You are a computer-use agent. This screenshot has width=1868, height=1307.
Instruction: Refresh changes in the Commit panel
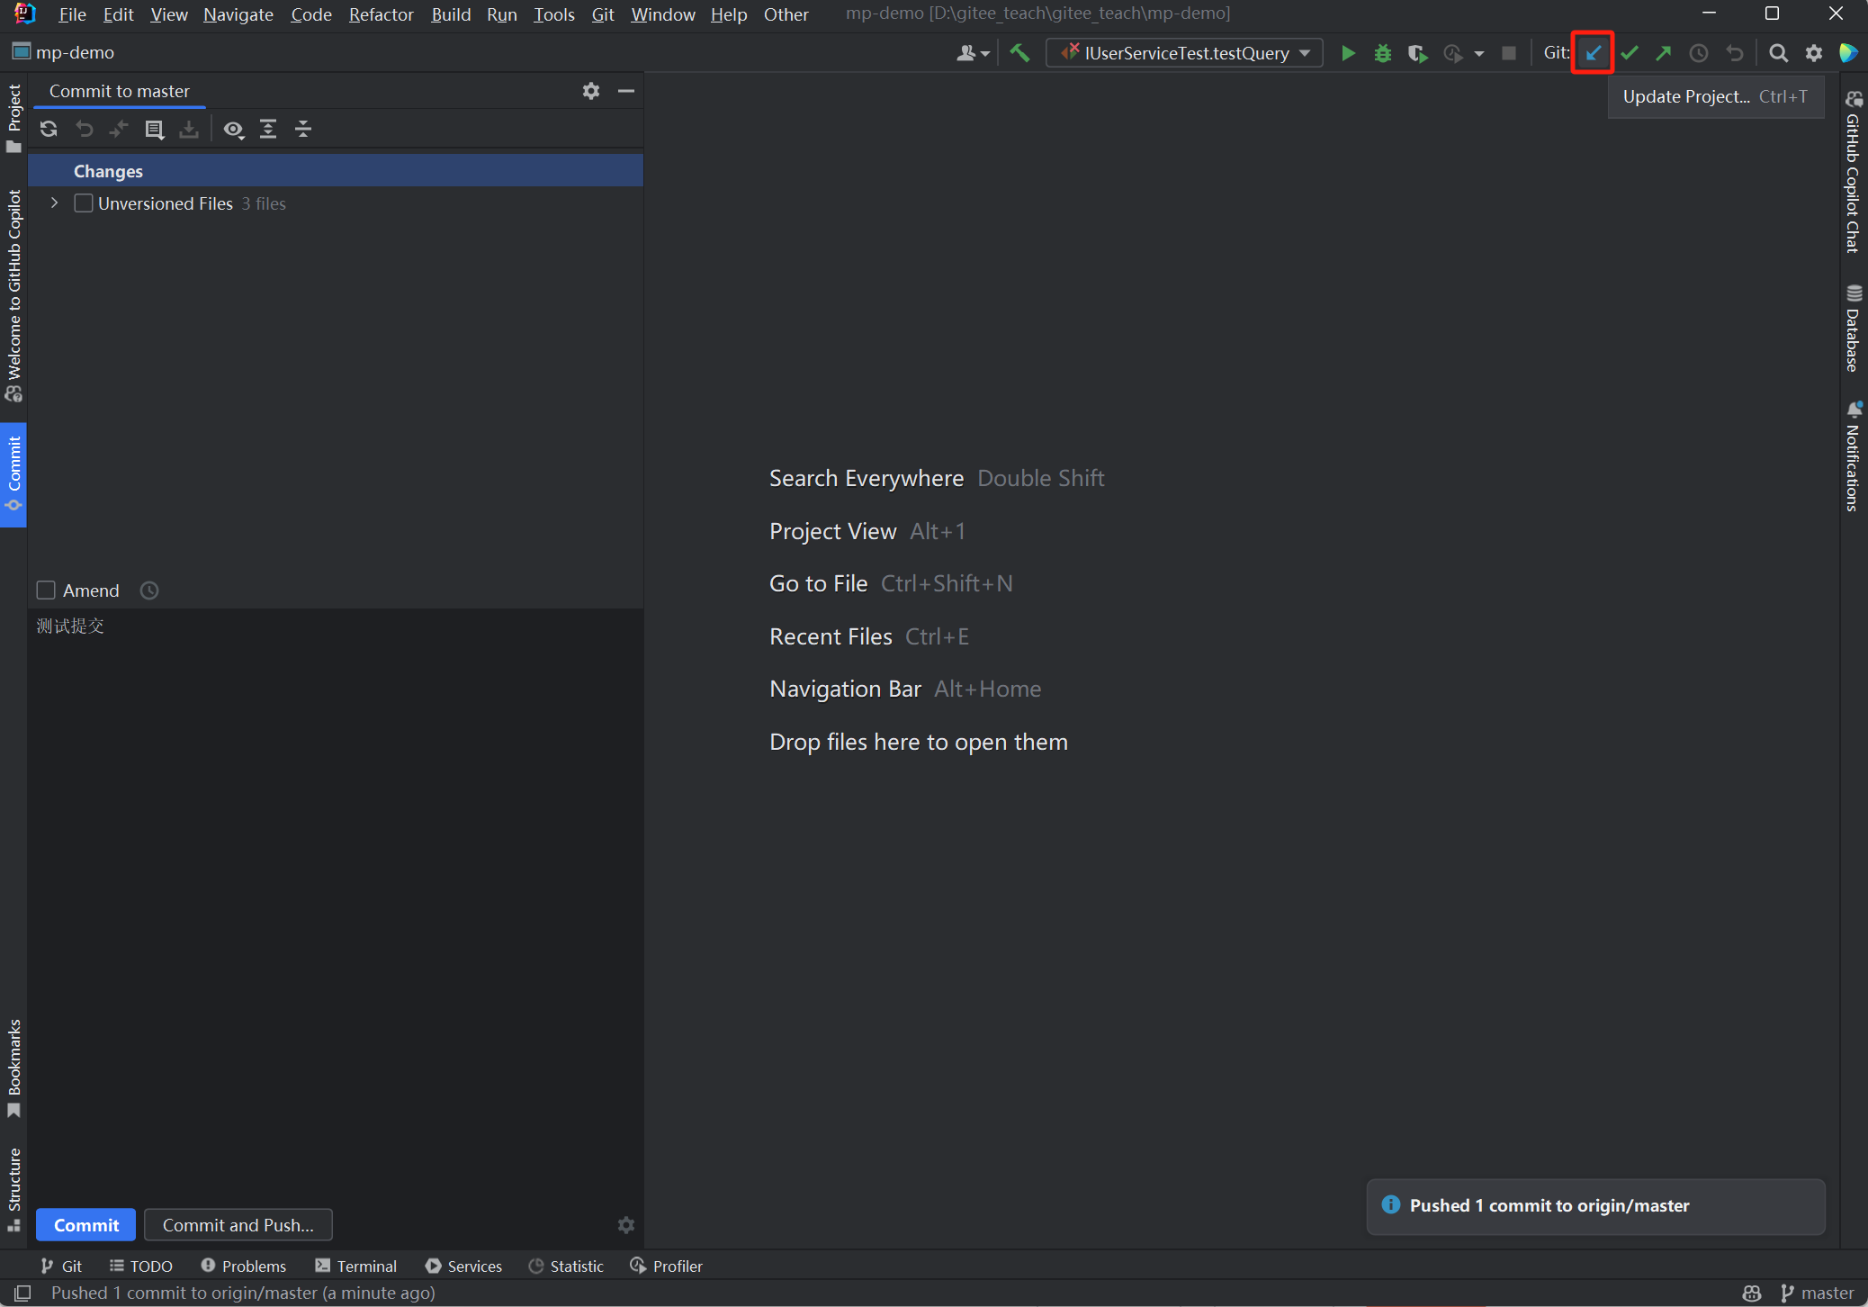49,129
